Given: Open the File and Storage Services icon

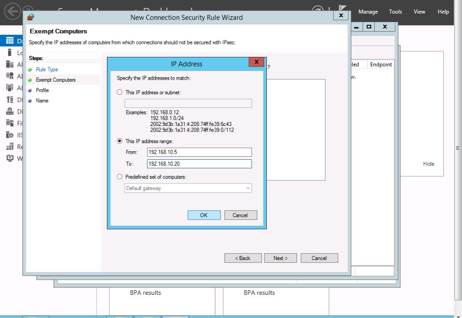Looking at the screenshot, I should click(10, 123).
